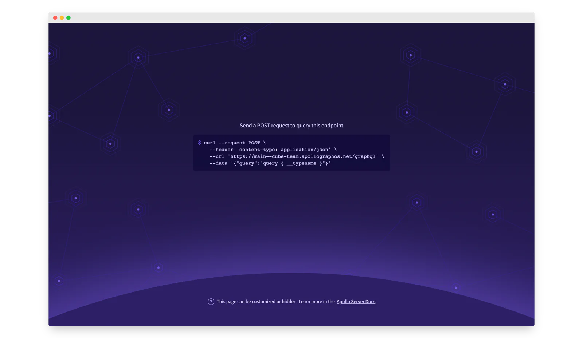
Task: Click the question mark help icon
Action: [x=211, y=302]
